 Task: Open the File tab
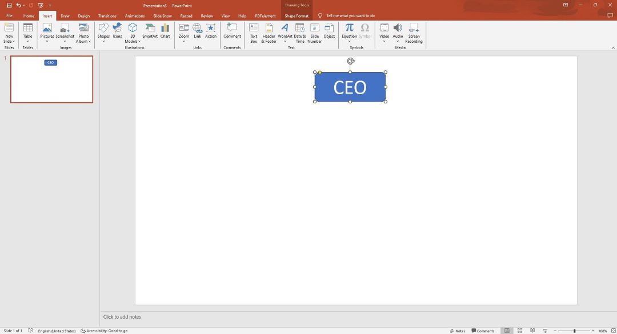pyautogui.click(x=9, y=16)
